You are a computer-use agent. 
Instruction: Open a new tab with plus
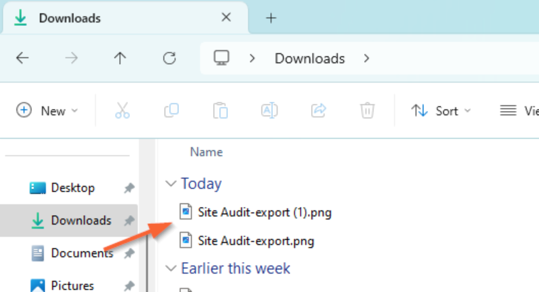point(272,18)
